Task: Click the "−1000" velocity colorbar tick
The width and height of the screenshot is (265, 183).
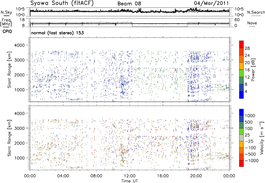Action: pyautogui.click(x=252, y=161)
